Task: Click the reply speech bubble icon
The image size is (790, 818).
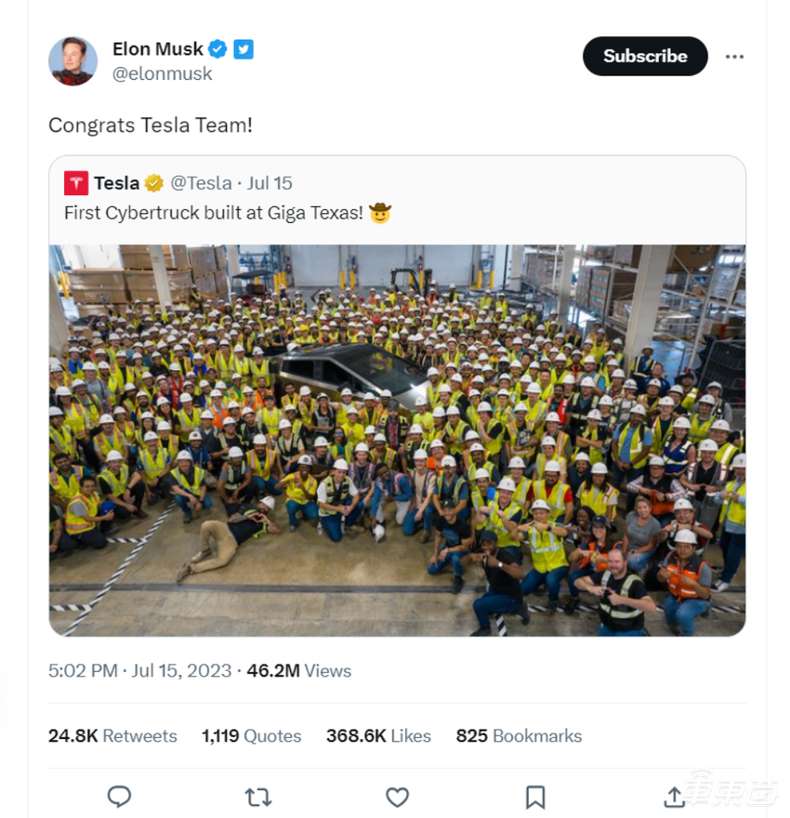Action: tap(119, 797)
